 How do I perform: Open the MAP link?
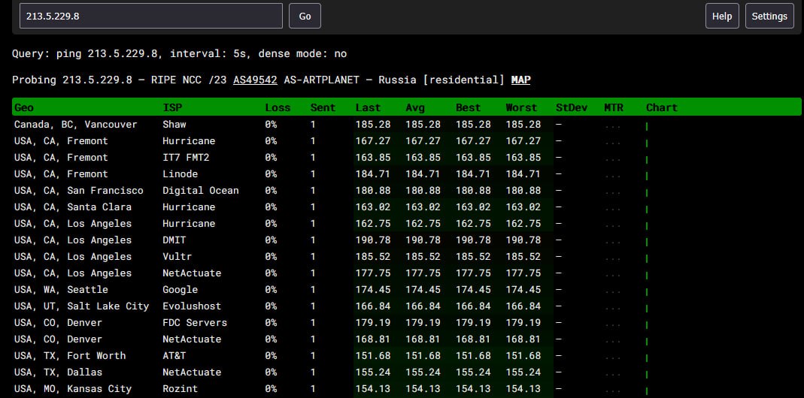pos(521,80)
